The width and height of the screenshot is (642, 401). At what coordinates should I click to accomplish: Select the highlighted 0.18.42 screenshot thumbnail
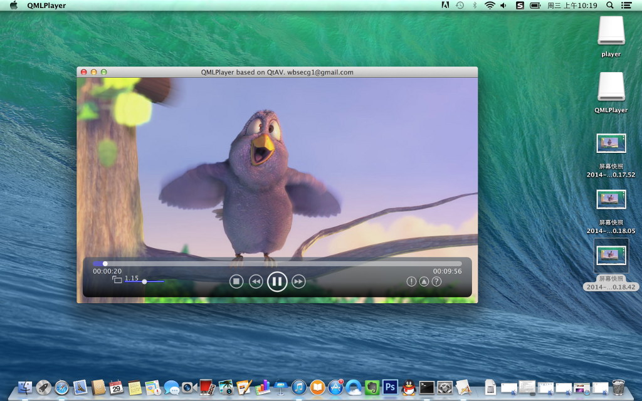611,255
